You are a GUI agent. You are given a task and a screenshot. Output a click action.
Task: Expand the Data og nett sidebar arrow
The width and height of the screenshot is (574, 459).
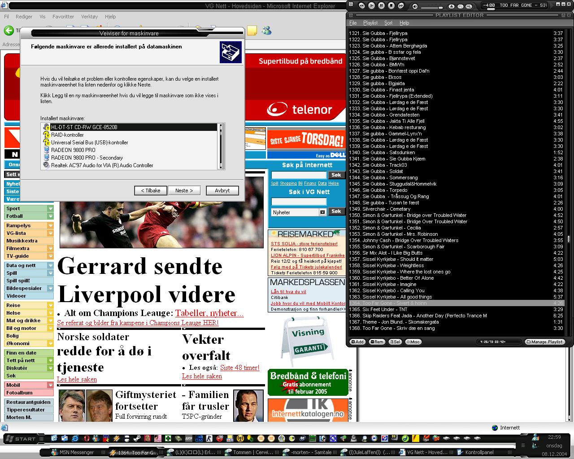tap(50, 265)
